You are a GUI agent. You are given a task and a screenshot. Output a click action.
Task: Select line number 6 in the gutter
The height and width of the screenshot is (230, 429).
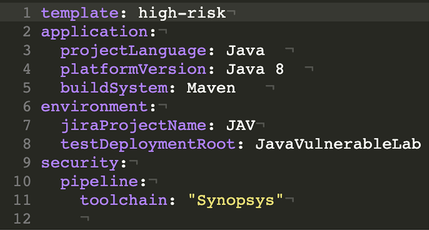click(27, 107)
